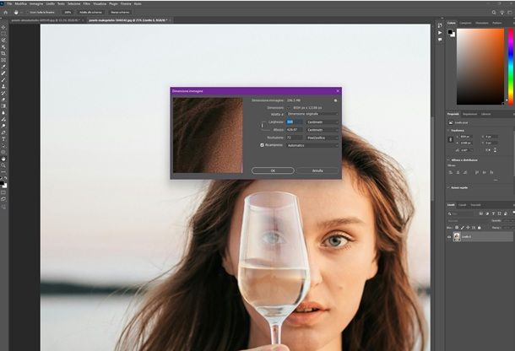Lock all padlock icon in Livelli panel

[x=480, y=228]
